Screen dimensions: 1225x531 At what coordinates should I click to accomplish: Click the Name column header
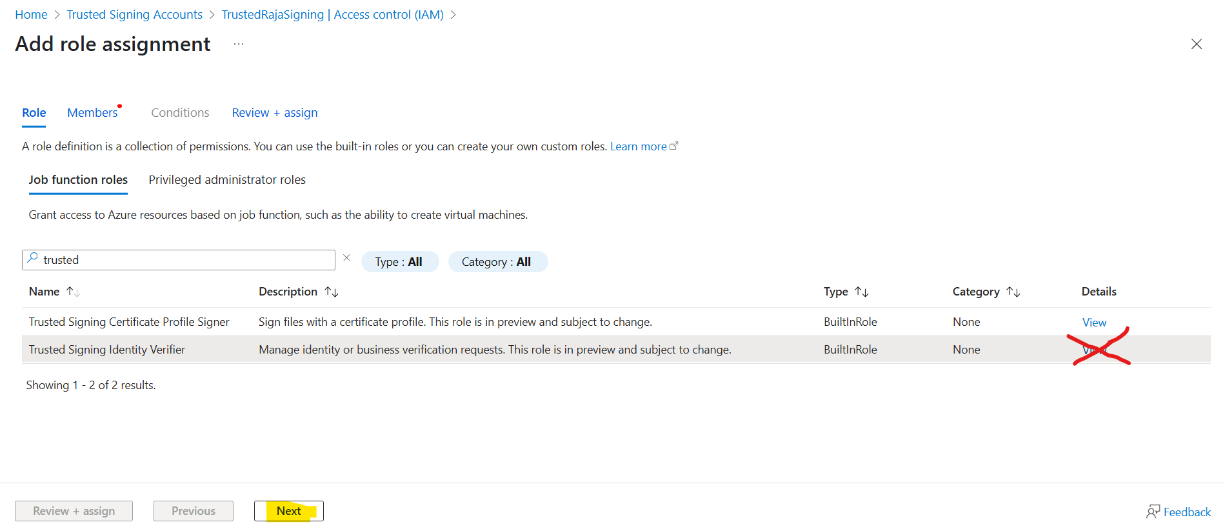tap(44, 292)
